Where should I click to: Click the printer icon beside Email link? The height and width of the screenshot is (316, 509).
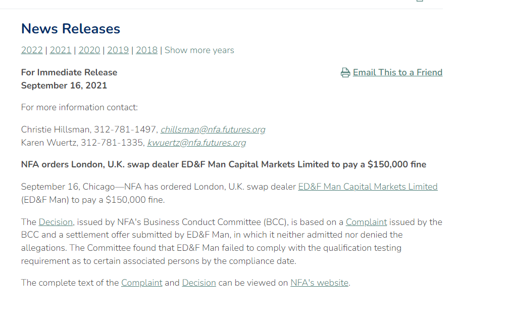(x=345, y=73)
